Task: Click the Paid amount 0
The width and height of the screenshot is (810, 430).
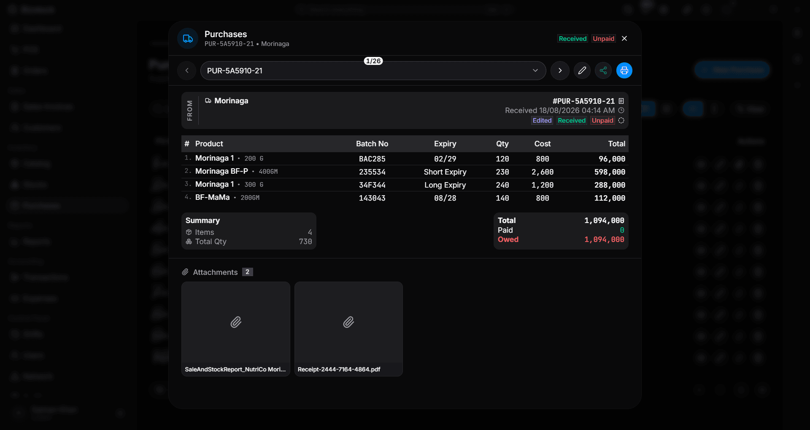Action: coord(622,230)
